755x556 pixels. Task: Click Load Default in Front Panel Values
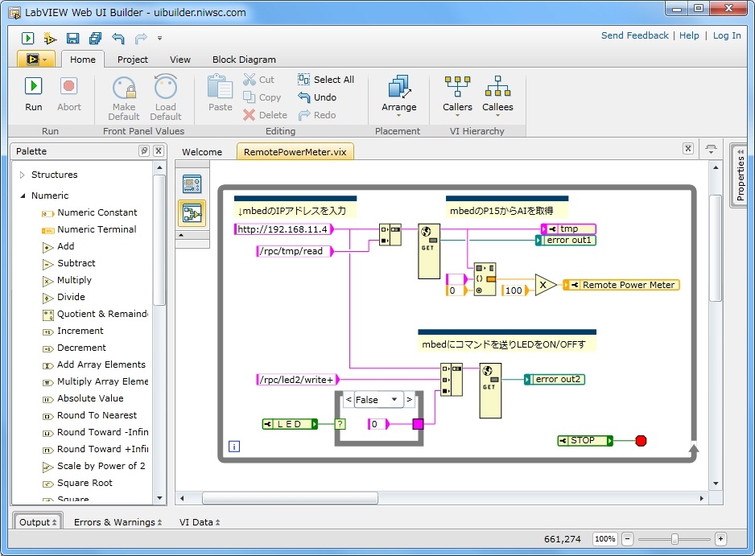(x=166, y=97)
